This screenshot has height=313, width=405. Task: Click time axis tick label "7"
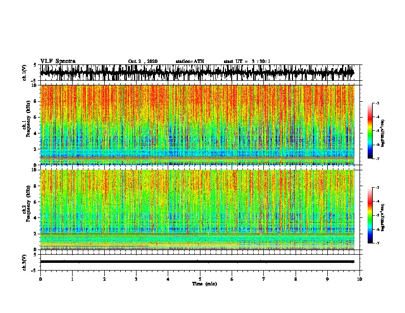[264, 279]
